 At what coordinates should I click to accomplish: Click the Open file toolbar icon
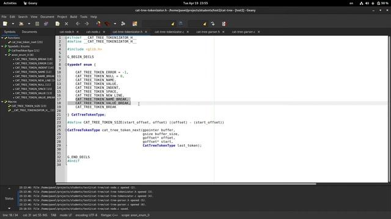pyautogui.click(x=21, y=24)
